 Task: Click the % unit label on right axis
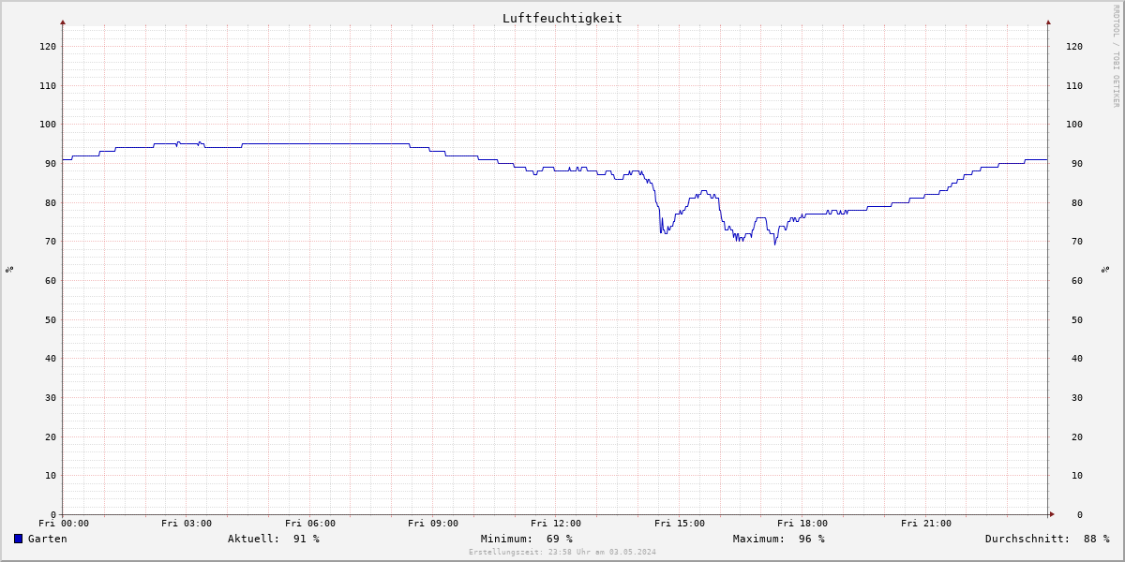click(x=1104, y=269)
